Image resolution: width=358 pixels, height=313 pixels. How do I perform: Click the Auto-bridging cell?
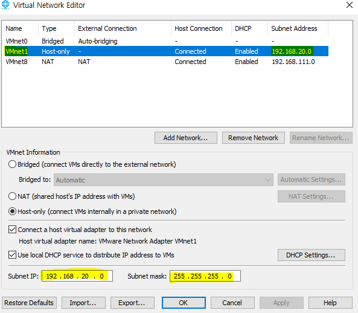98,41
